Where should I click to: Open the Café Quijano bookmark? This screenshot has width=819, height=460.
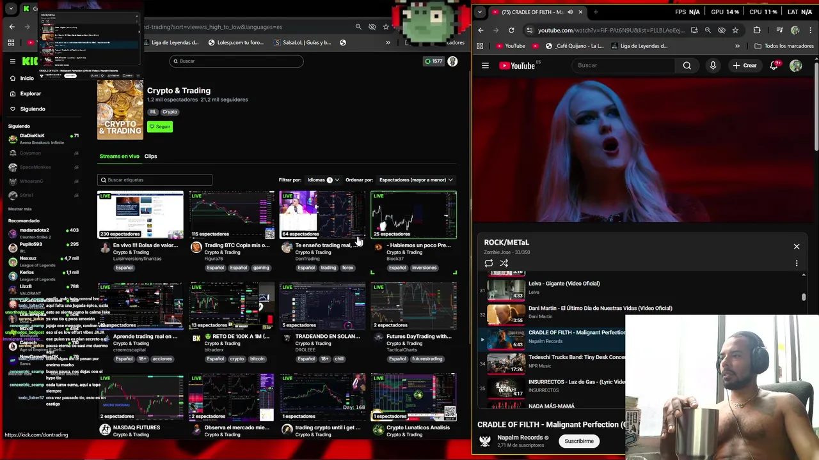(574, 46)
